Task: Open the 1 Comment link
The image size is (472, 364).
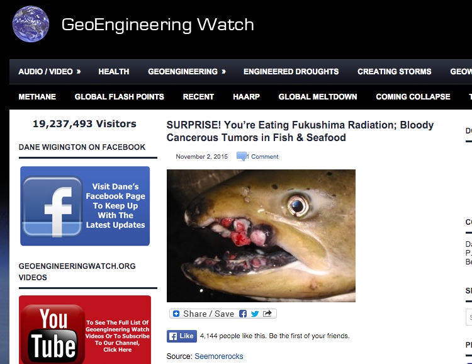Action: point(262,156)
